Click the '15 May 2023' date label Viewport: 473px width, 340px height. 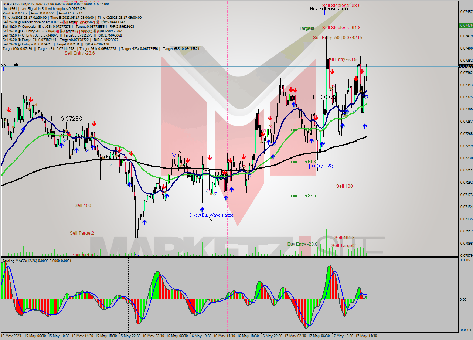11,336
